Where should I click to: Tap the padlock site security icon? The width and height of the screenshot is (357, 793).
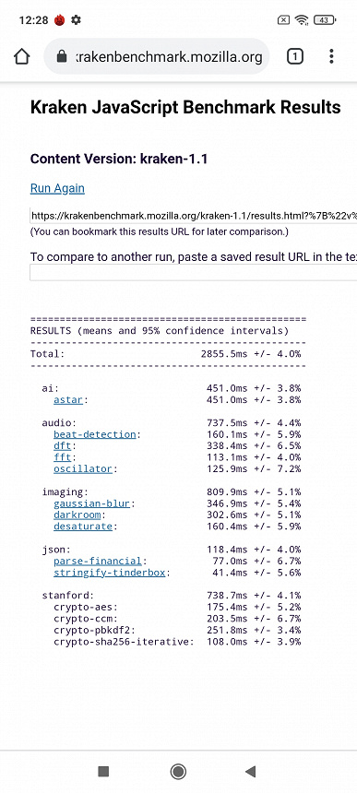[62, 56]
